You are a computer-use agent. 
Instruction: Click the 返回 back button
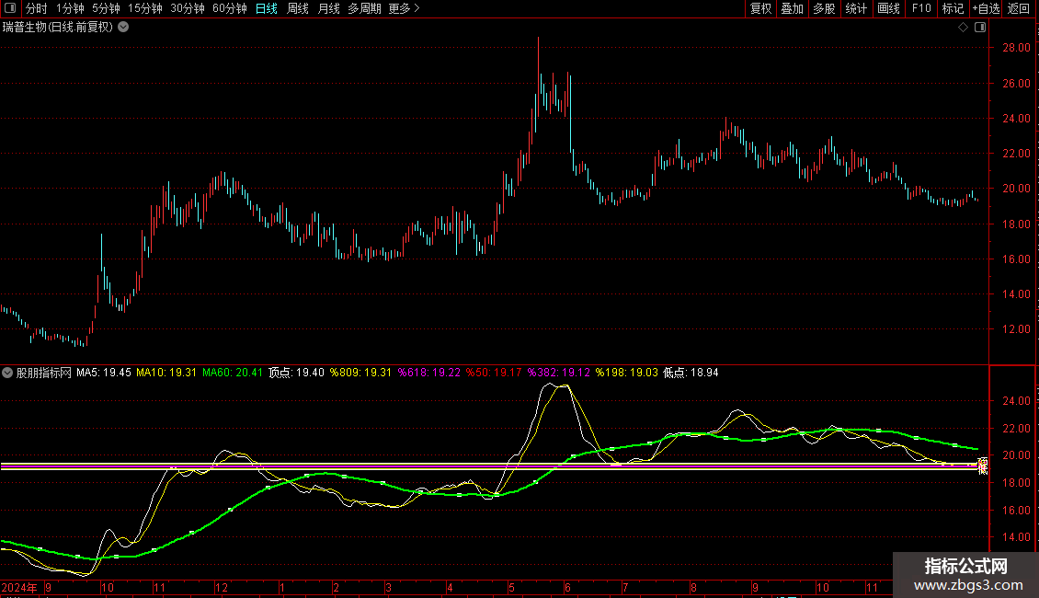(1019, 8)
